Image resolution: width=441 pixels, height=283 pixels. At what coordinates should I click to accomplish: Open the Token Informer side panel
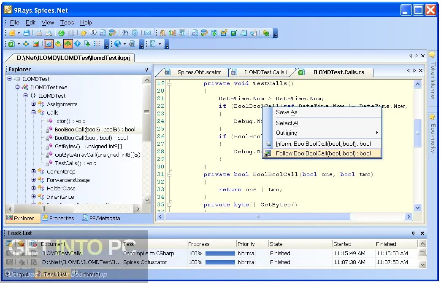pos(432,78)
